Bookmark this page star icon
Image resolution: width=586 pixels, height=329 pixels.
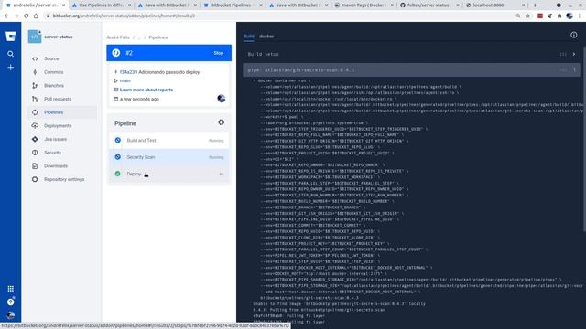coord(528,16)
